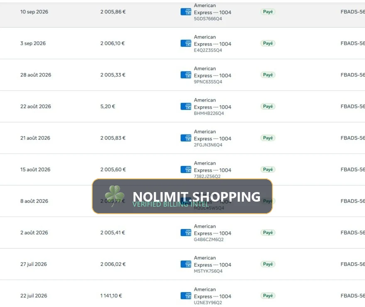Click the amount 2 005,60 €
This screenshot has height=307, width=365.
point(113,170)
